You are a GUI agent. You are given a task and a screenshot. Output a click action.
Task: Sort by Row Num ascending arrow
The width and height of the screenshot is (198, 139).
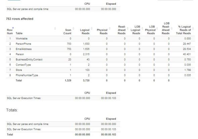coord(13,28)
